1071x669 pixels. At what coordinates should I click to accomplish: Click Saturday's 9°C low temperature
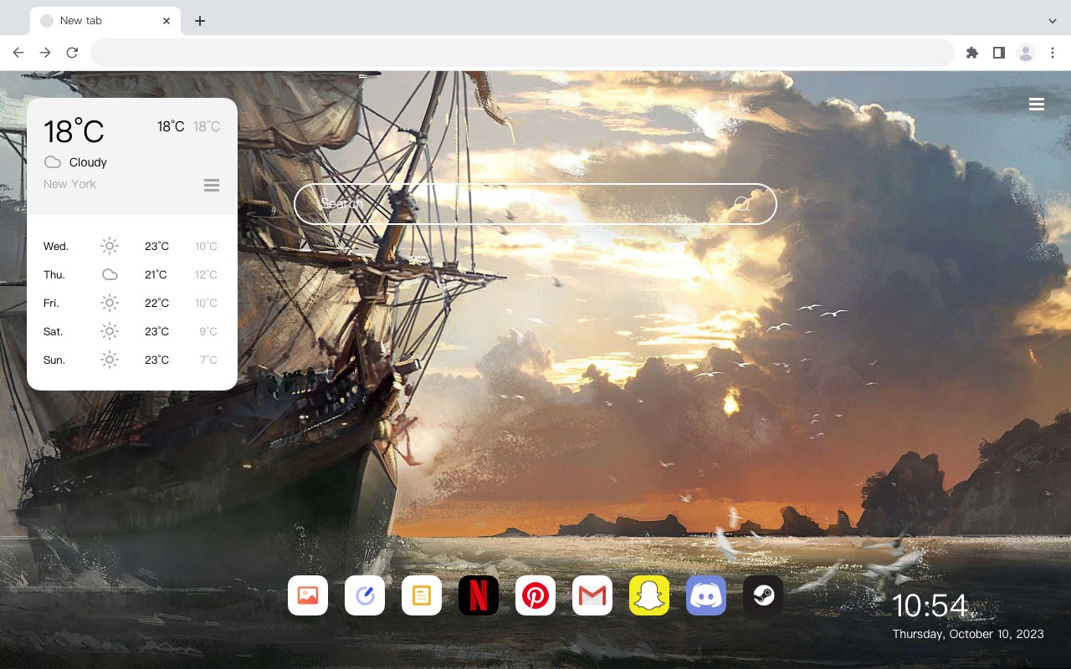[208, 331]
